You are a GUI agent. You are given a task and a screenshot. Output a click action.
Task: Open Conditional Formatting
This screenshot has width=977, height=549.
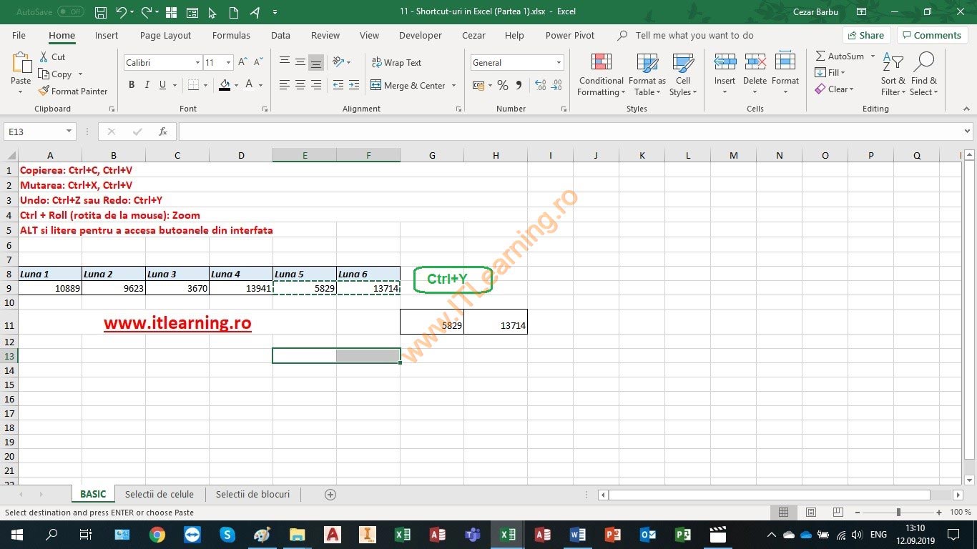click(x=601, y=74)
